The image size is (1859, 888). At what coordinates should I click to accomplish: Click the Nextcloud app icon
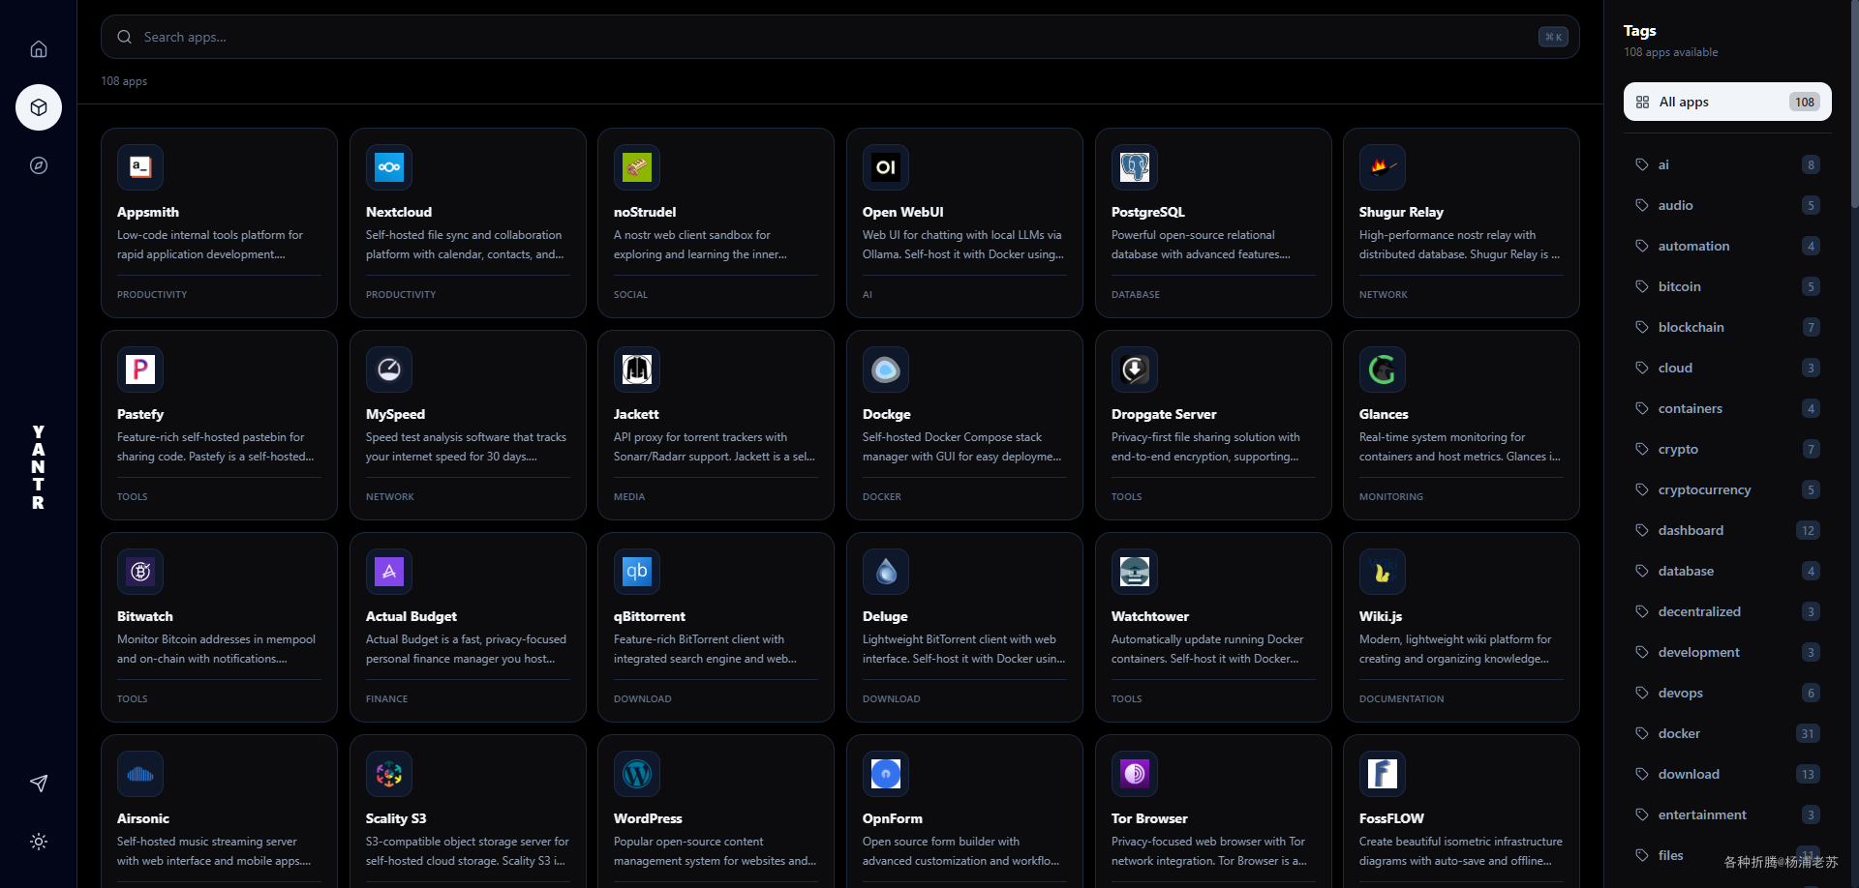(389, 167)
